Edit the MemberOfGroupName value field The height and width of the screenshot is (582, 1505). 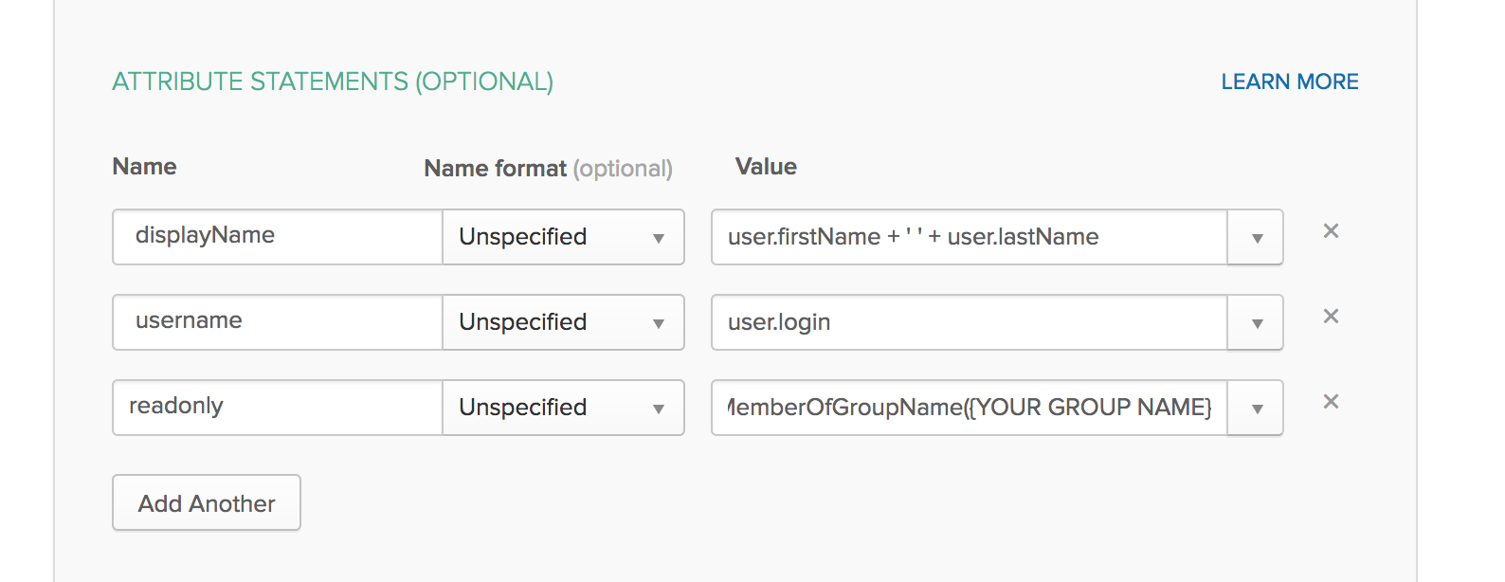tap(969, 408)
